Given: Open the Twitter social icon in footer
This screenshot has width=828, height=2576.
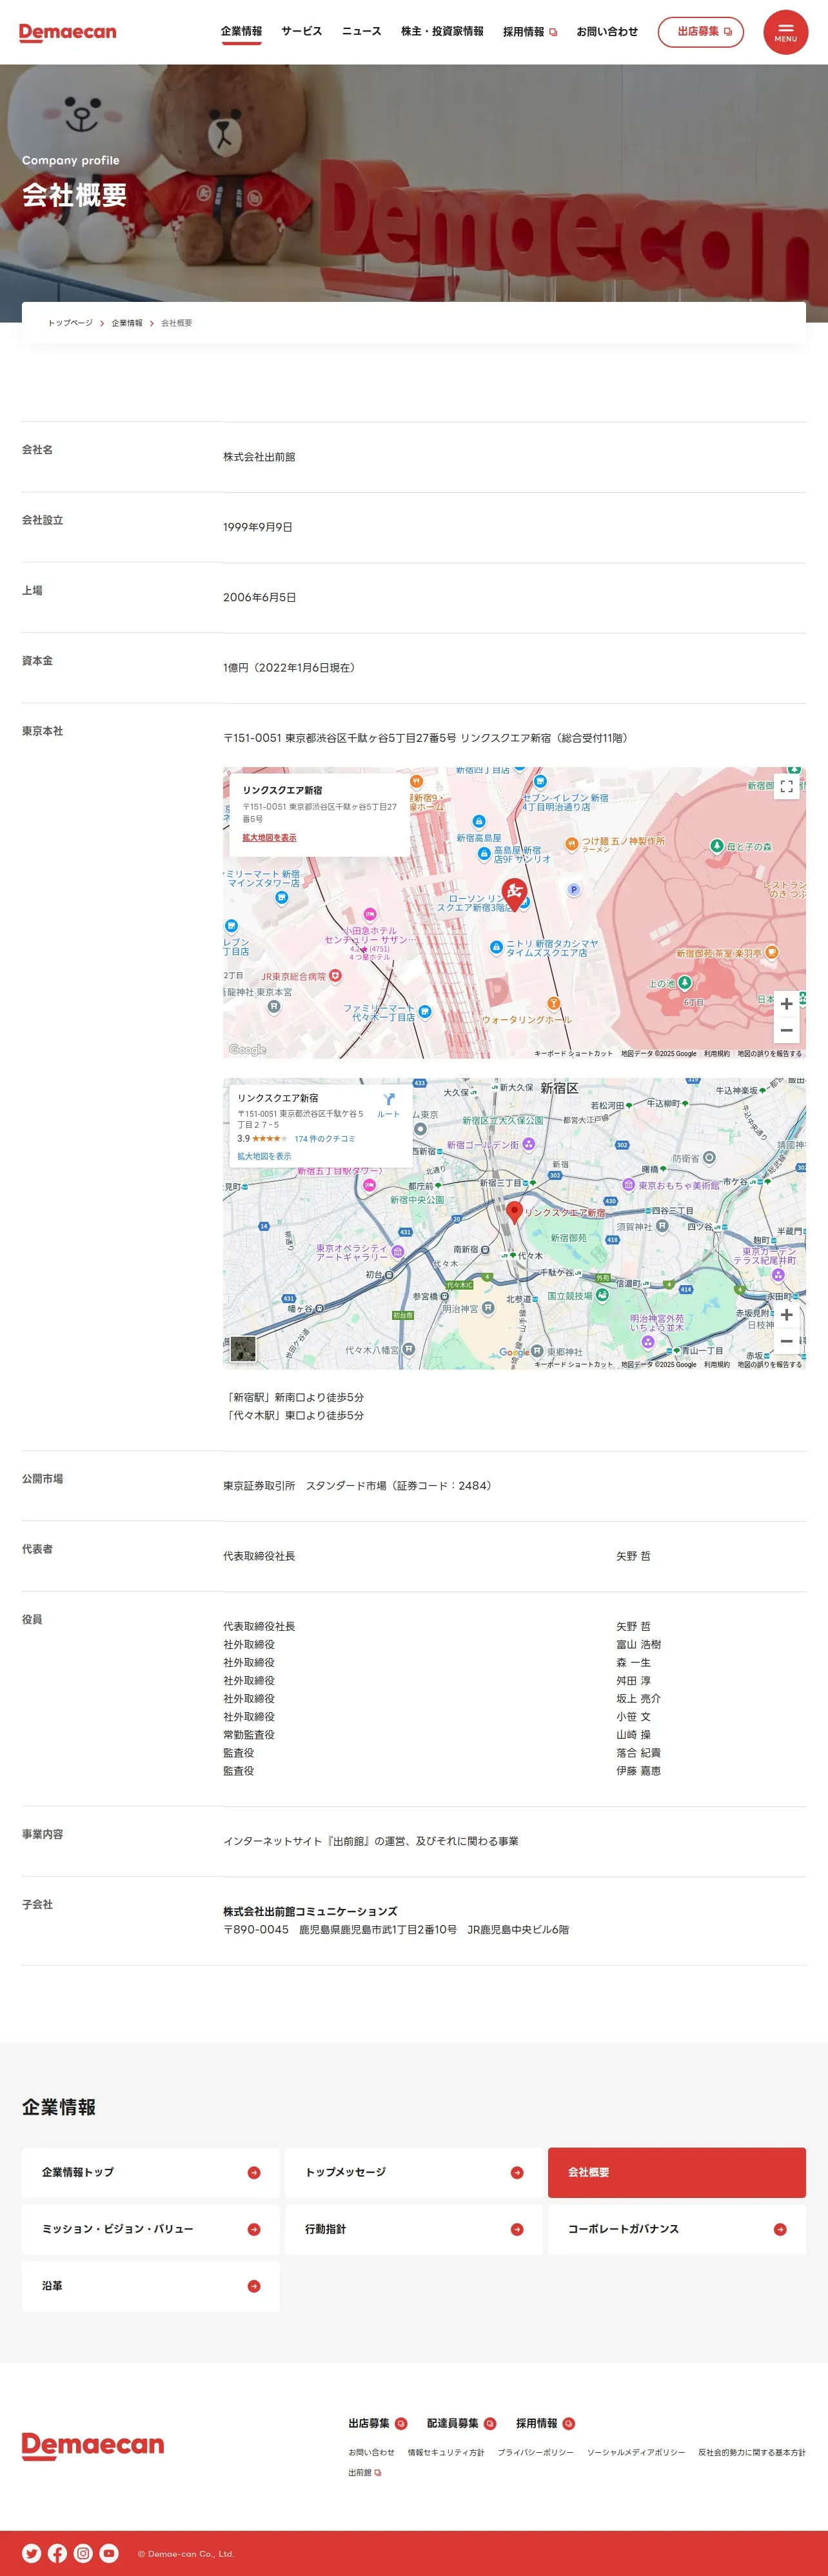Looking at the screenshot, I should [x=31, y=2553].
